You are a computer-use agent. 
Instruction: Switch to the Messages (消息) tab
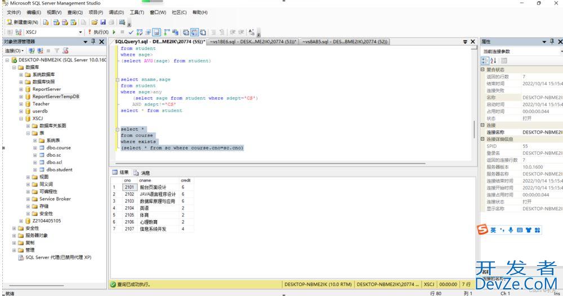pos(142,173)
